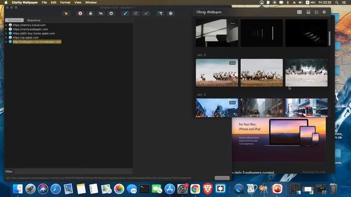Screen dimensions: 351x197
Task: Open the Tools wrench icon in Charles
Action: coord(160,13)
